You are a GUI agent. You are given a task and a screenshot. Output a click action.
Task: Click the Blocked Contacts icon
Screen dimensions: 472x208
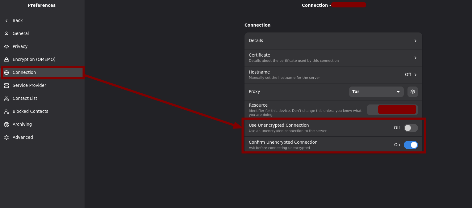(6, 112)
